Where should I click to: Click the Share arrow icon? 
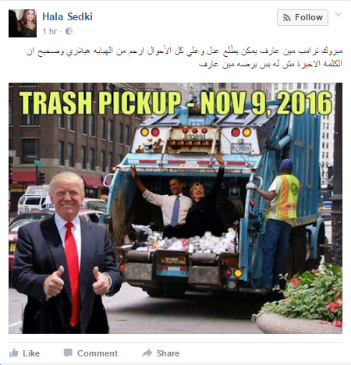(147, 353)
